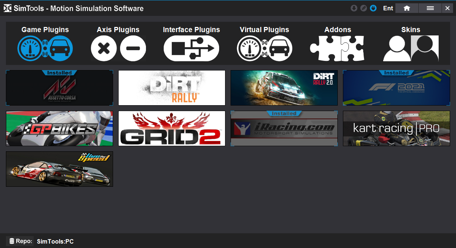This screenshot has height=248, width=456.
Task: Select the F1 2021 plugin tile
Action: point(397,88)
